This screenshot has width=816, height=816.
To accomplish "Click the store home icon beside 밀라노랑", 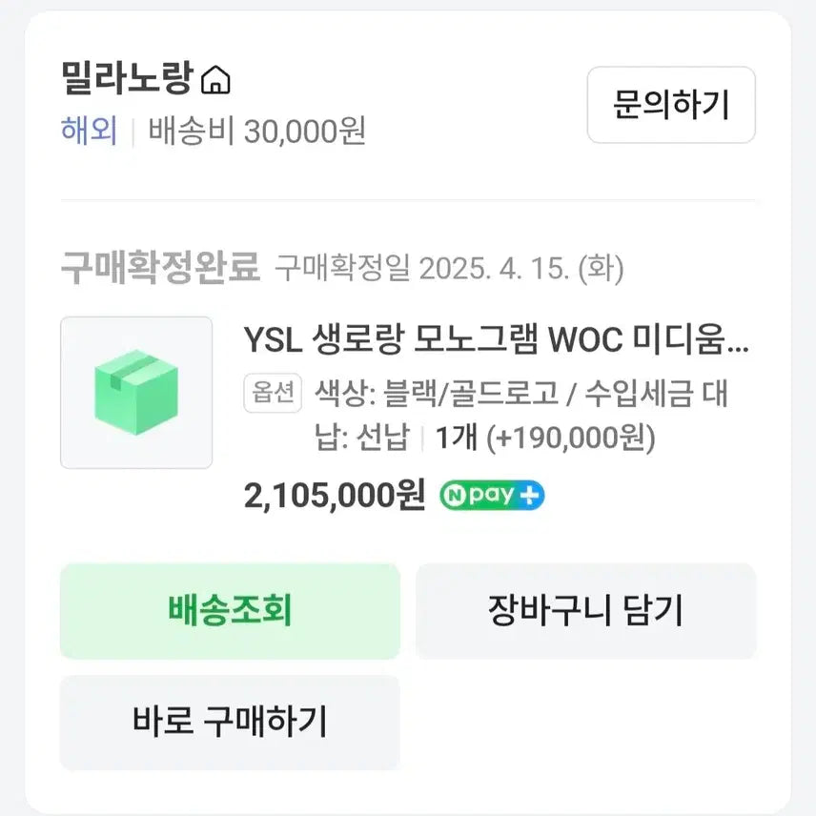I will 216,81.
